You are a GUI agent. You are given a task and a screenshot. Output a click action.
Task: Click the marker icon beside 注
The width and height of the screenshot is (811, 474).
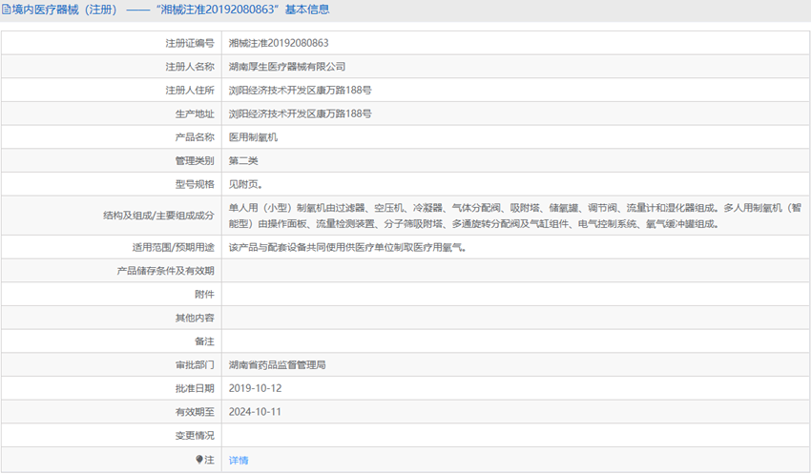pyautogui.click(x=199, y=459)
